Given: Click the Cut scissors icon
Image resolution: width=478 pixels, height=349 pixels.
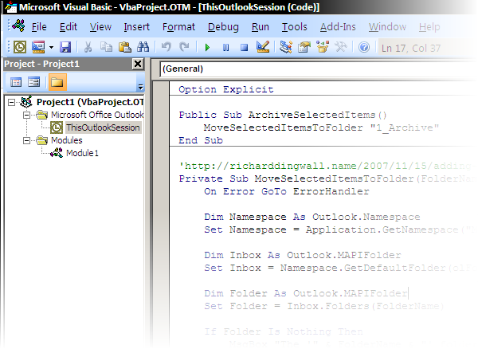Looking at the screenshot, I should [88, 47].
